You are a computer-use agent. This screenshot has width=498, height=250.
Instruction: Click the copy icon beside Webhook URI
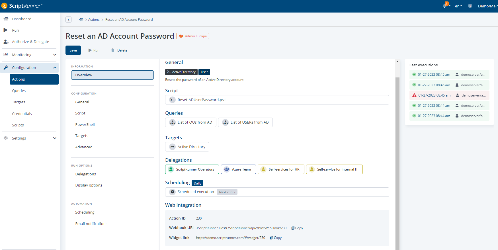[x=293, y=228]
